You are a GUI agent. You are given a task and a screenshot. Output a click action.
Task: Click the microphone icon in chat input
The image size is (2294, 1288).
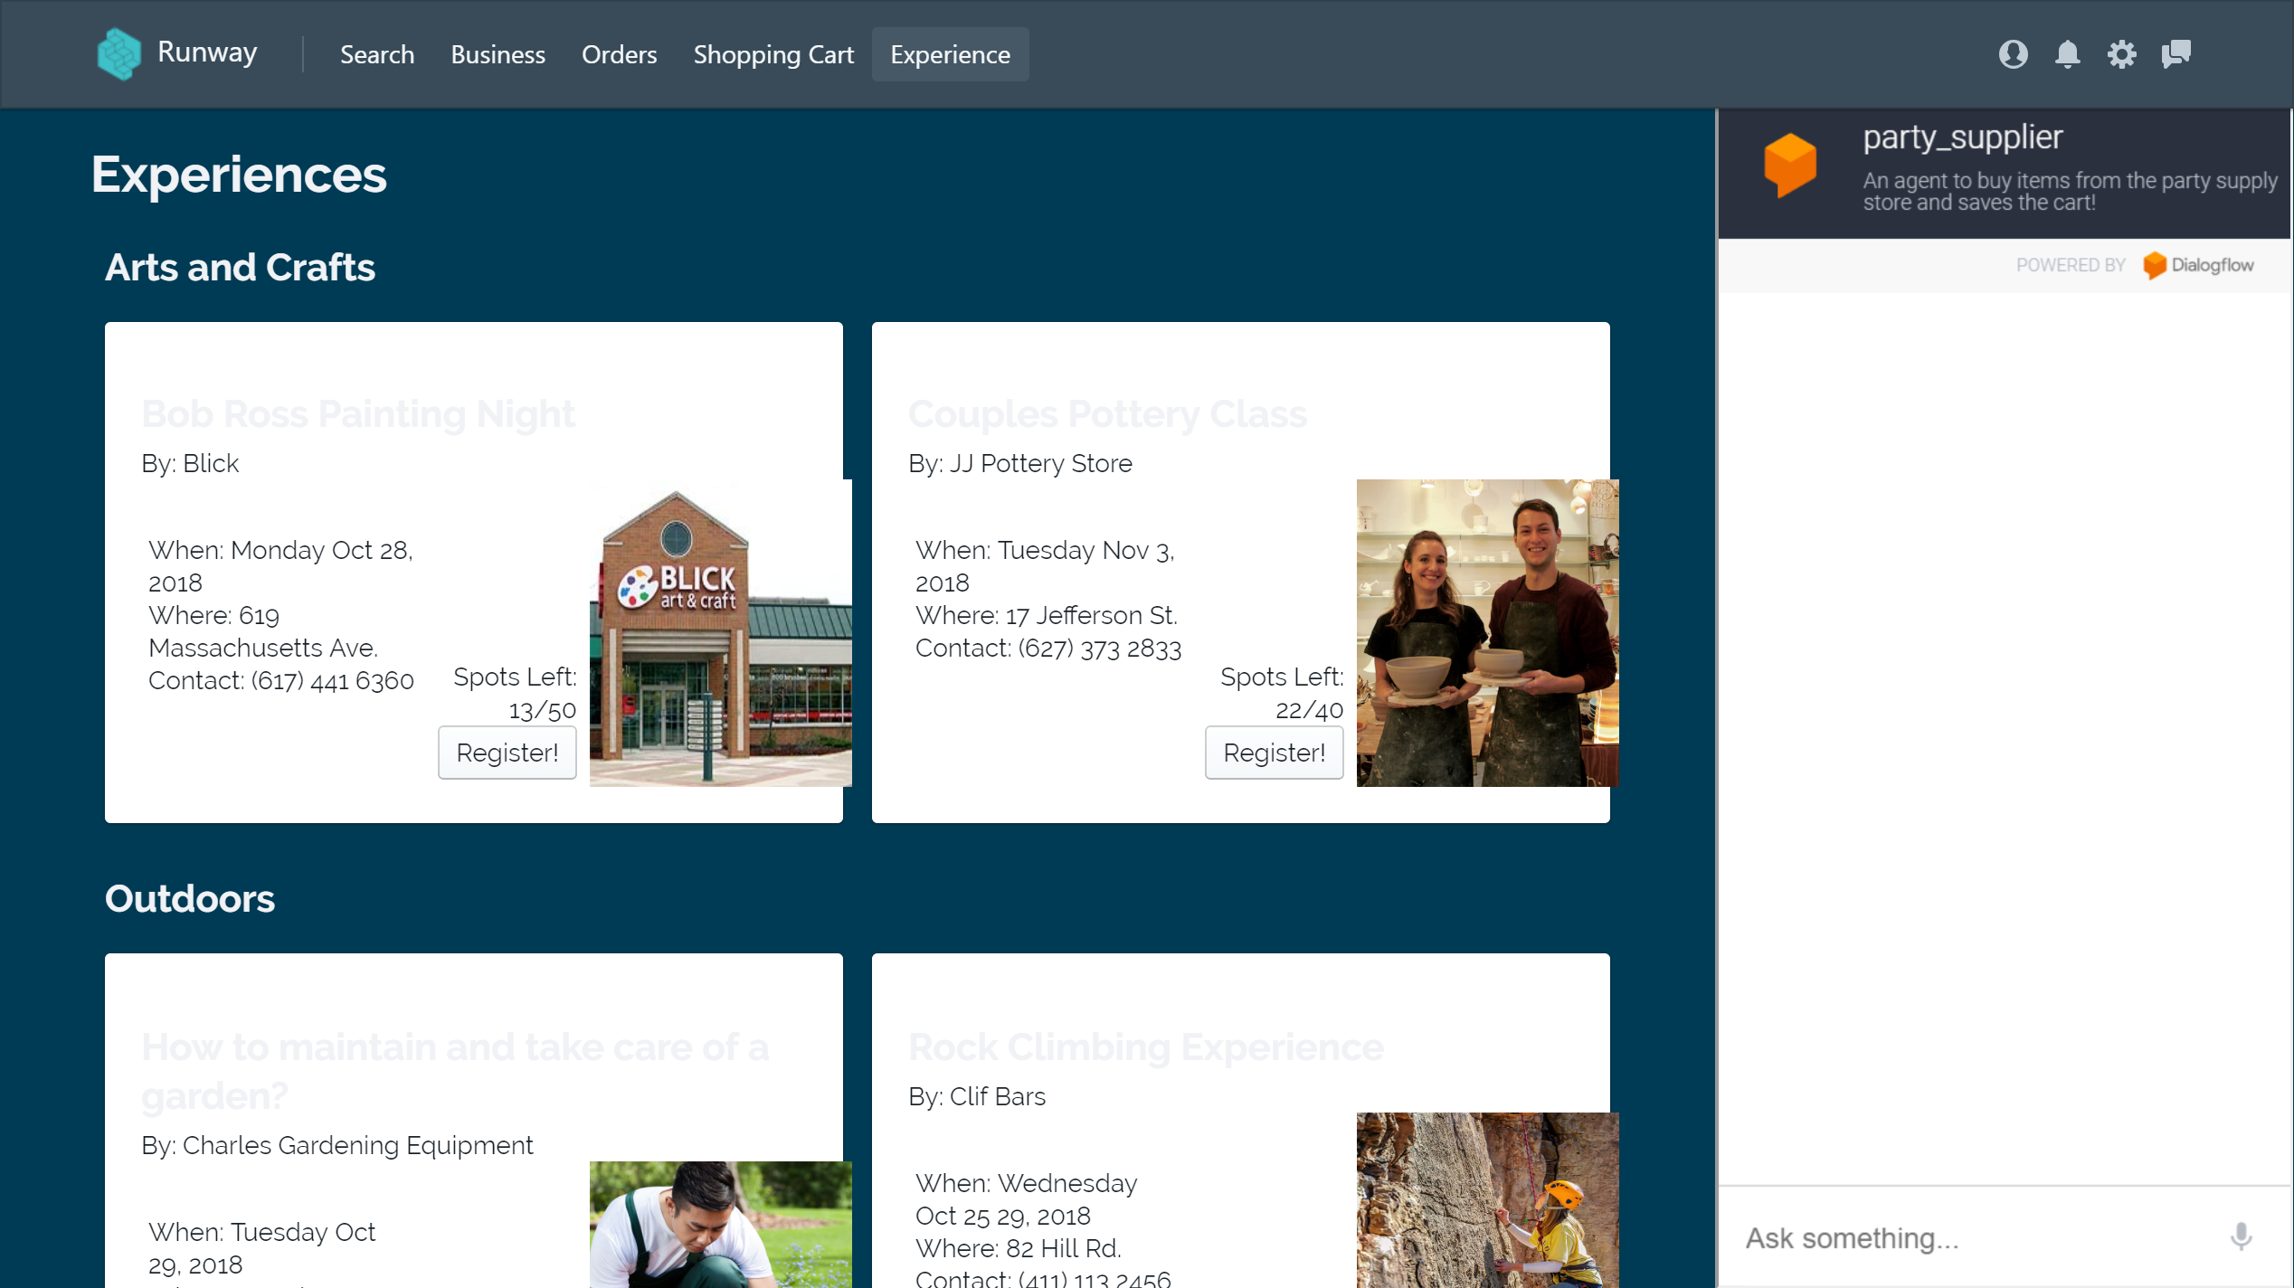click(x=2241, y=1236)
